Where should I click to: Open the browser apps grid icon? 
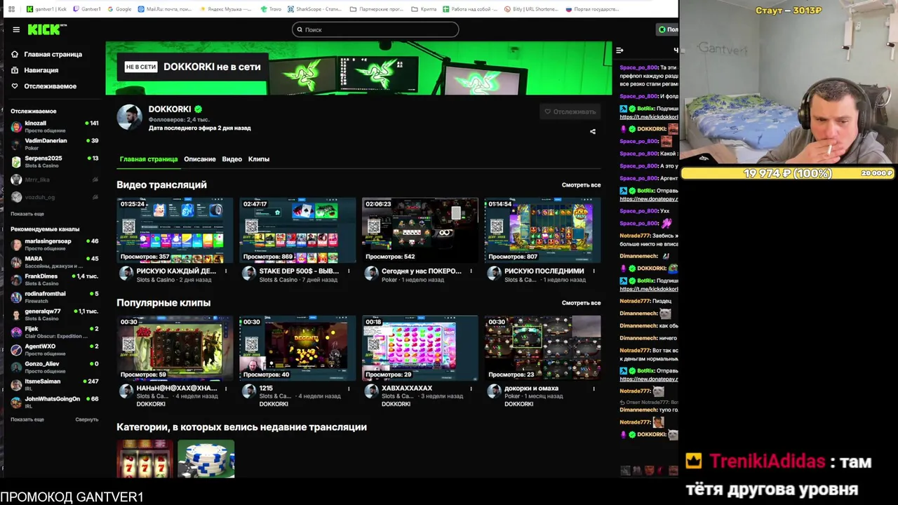[x=11, y=9]
